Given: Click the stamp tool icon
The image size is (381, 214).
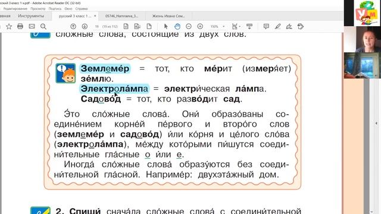Looking at the screenshot, I should pyautogui.click(x=301, y=26).
